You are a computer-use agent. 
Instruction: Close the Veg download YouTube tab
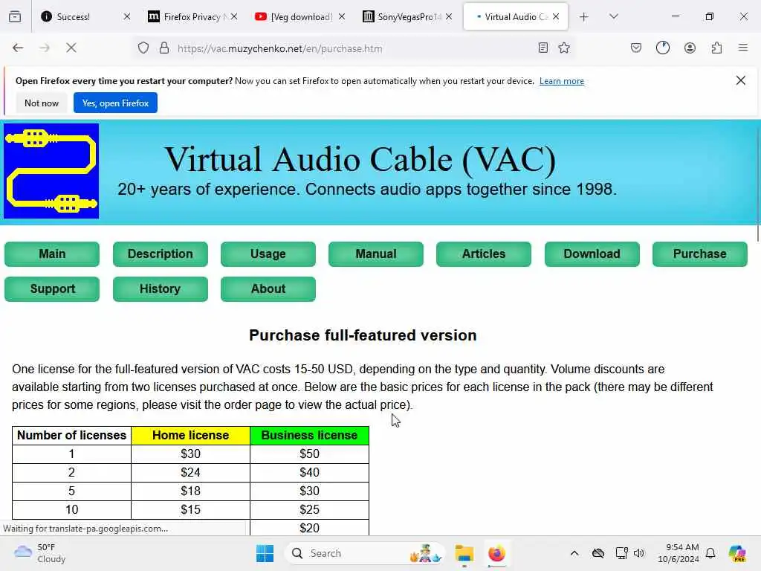(x=342, y=16)
